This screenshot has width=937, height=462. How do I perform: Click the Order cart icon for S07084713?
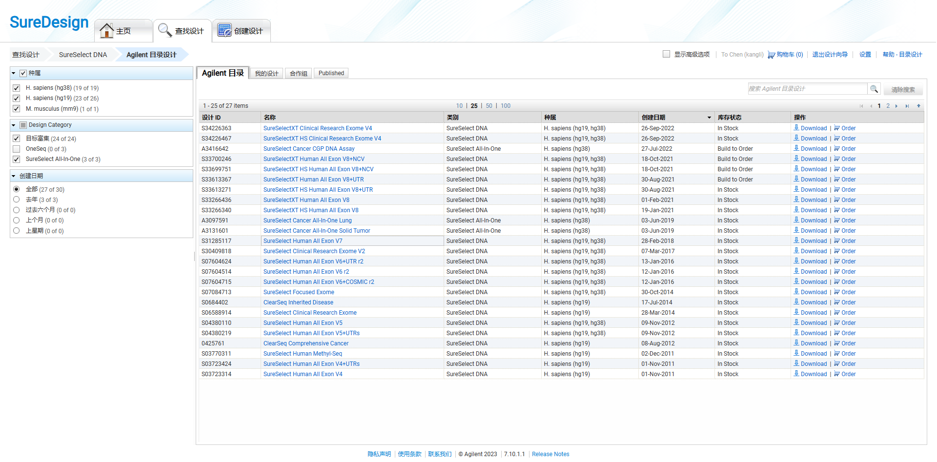(x=837, y=292)
